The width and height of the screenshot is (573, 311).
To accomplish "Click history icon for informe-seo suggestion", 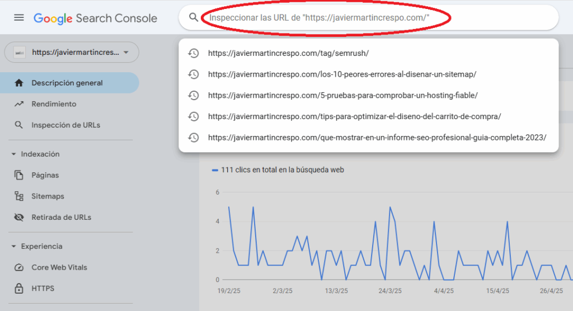I will point(193,138).
